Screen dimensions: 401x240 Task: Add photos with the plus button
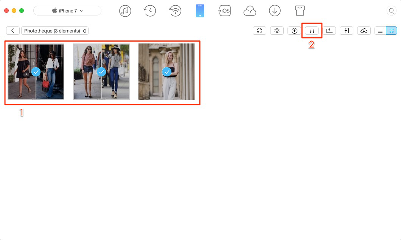(294, 31)
